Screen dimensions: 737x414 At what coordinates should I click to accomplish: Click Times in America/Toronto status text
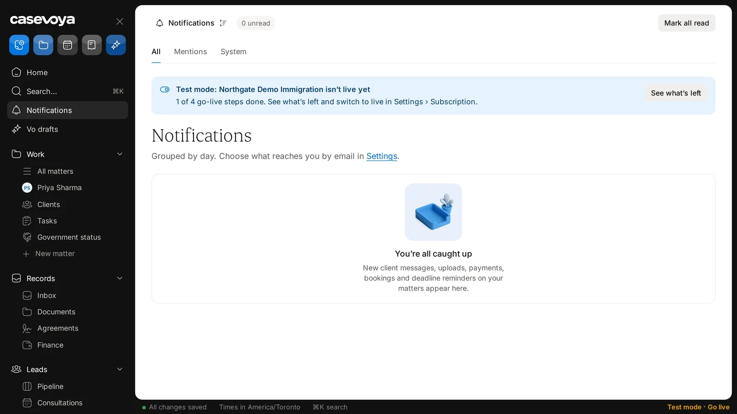click(260, 407)
